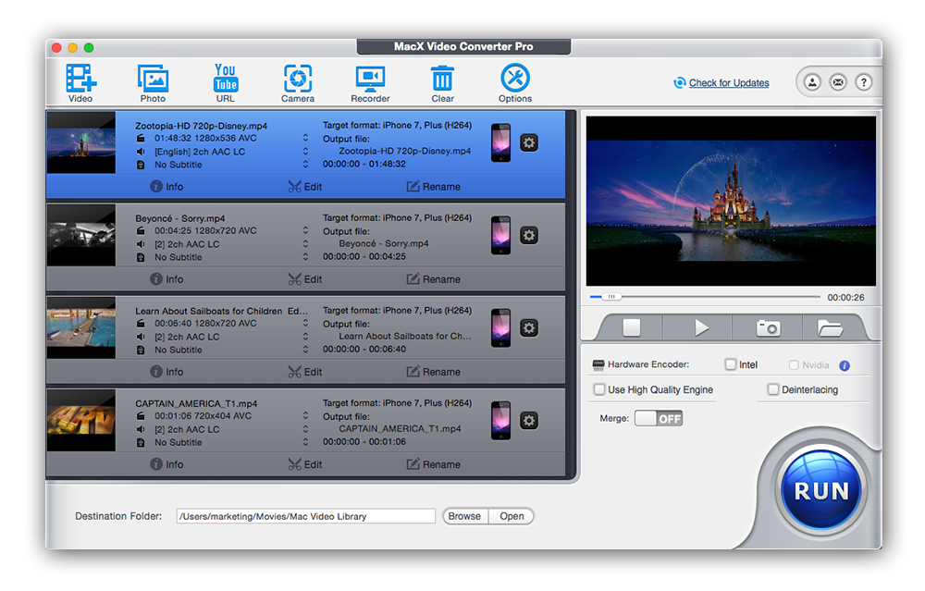Viewport: 925px width, 591px height.
Task: Open the YouTube URL downloader
Action: pos(226,83)
